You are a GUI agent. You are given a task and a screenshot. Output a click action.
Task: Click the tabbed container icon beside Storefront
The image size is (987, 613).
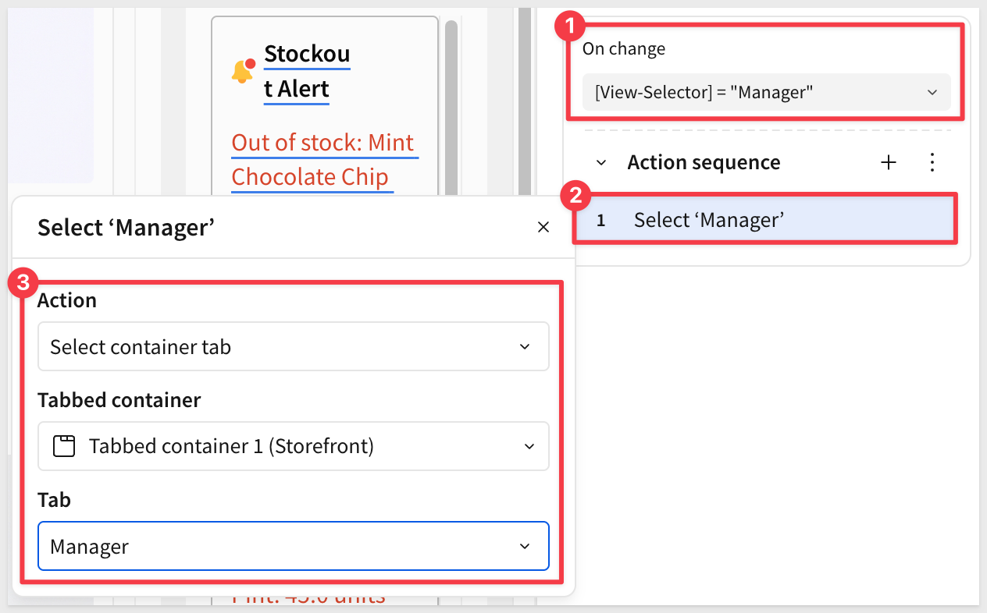pyautogui.click(x=64, y=446)
